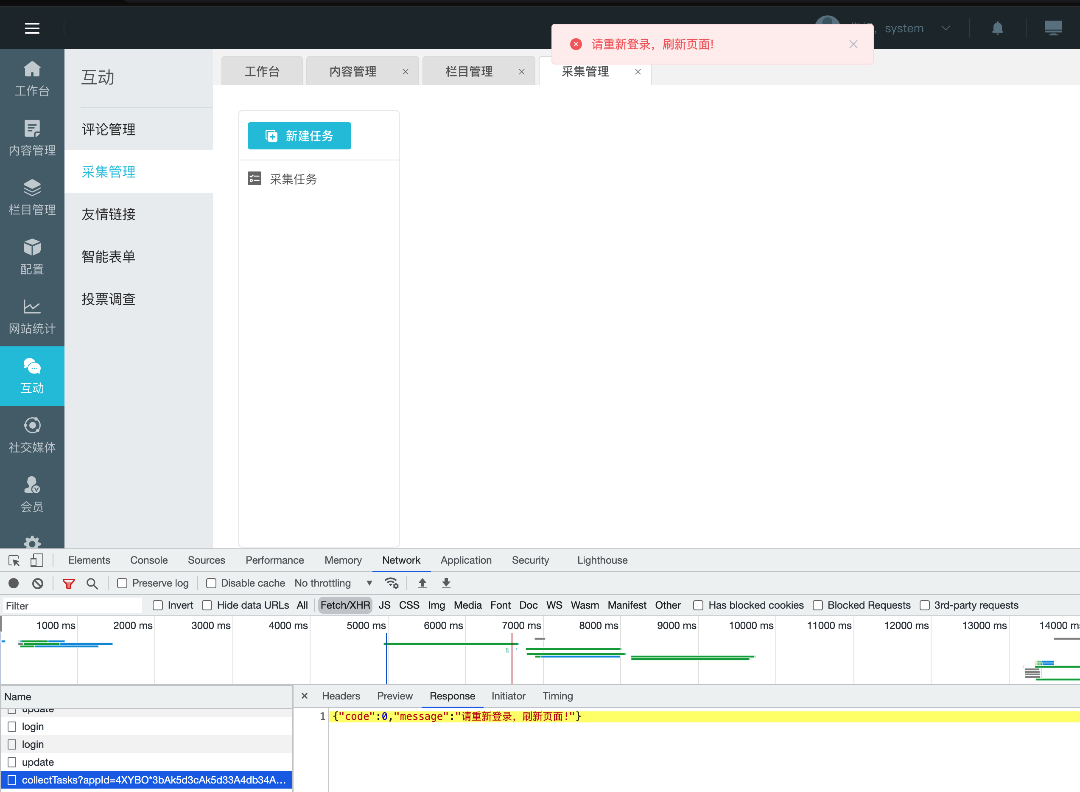Image resolution: width=1080 pixels, height=792 pixels.
Task: Toggle the device toolbar icon
Action: coord(37,560)
